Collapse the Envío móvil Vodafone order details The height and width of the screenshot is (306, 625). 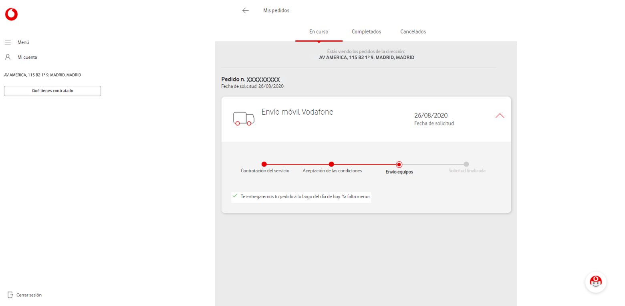point(500,115)
